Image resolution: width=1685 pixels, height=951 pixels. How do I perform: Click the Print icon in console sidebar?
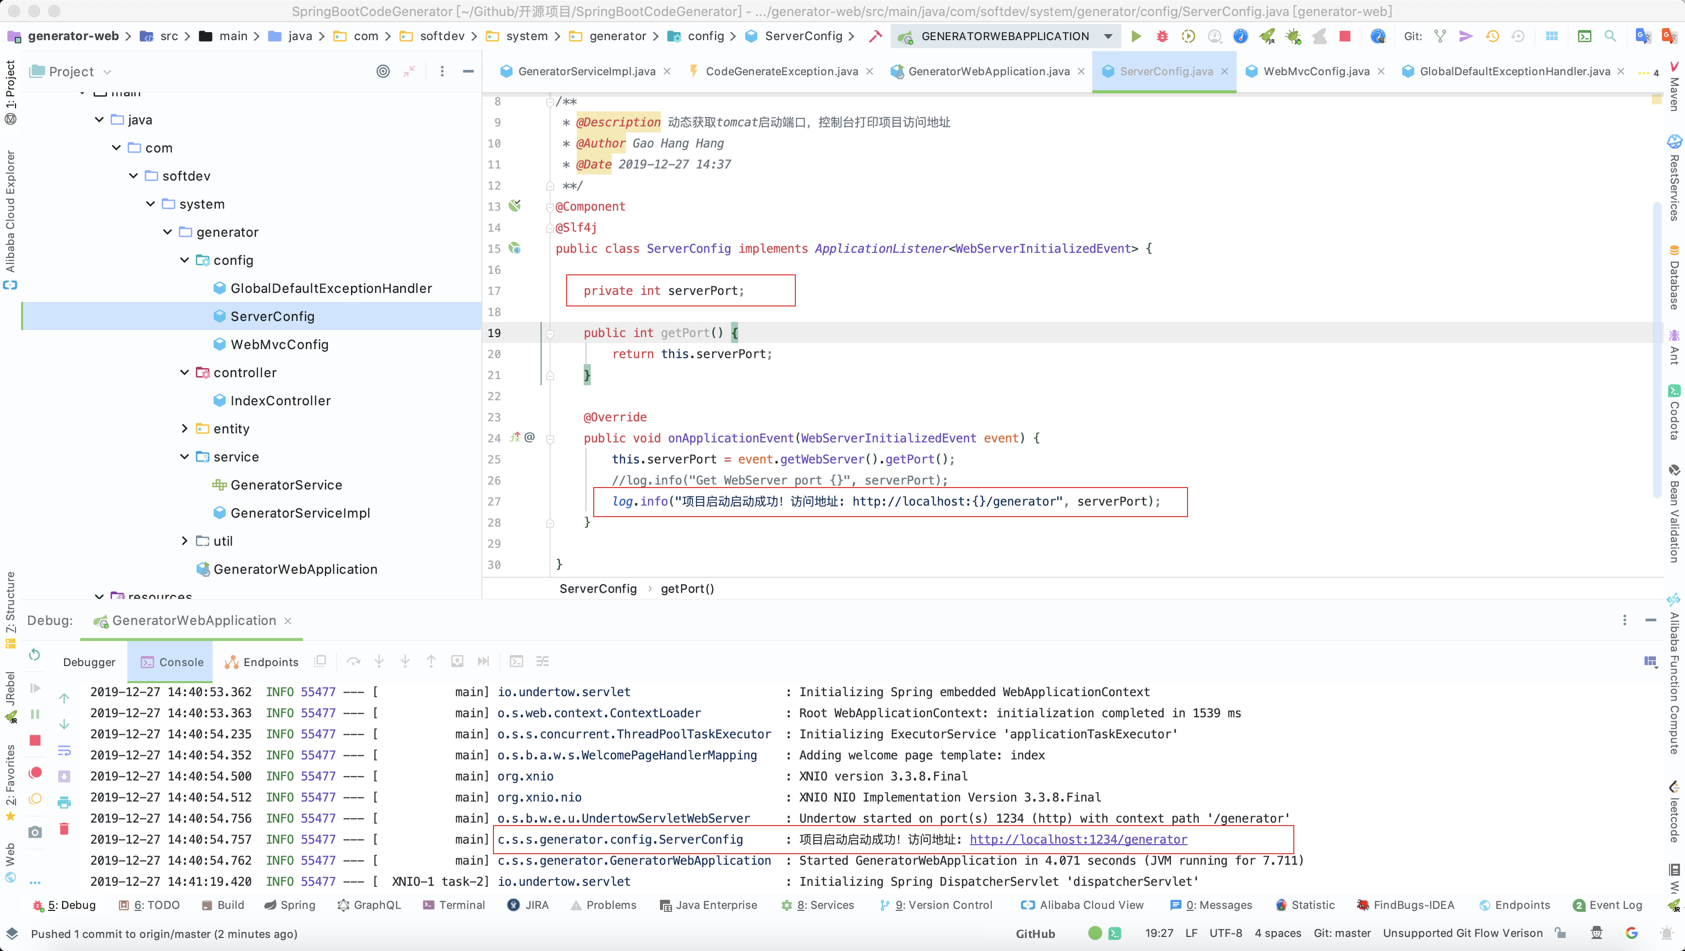pyautogui.click(x=64, y=803)
